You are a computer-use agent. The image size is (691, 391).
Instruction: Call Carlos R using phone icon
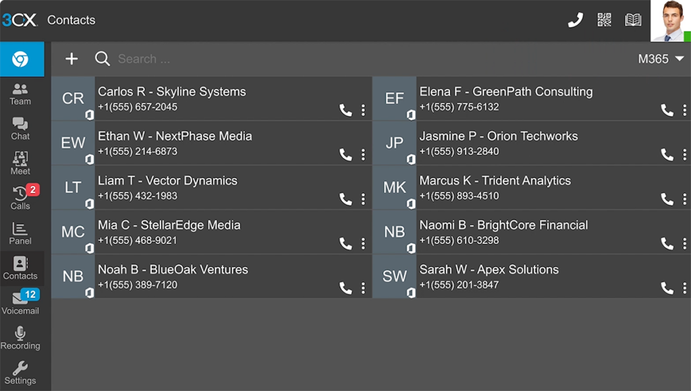point(345,110)
